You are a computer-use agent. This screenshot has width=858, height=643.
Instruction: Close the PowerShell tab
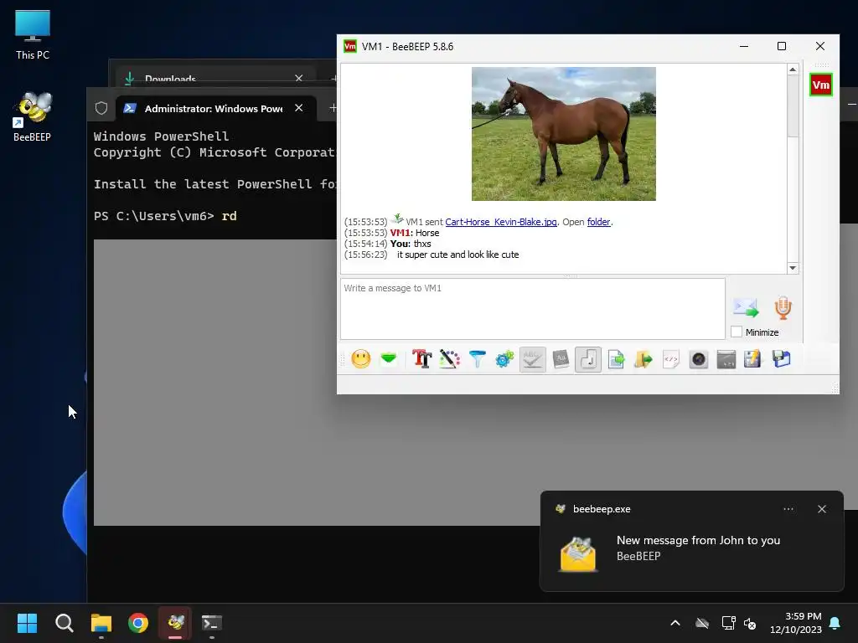[299, 108]
